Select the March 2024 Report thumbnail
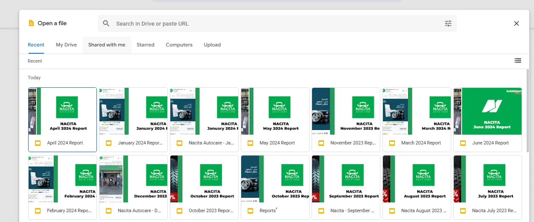The image size is (534, 222). [x=417, y=111]
